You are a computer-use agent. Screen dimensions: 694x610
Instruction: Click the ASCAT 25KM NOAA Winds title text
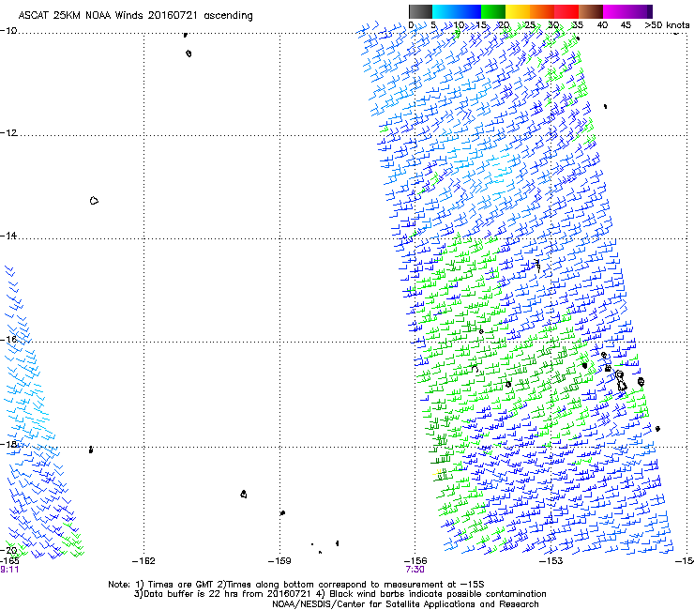tap(135, 16)
